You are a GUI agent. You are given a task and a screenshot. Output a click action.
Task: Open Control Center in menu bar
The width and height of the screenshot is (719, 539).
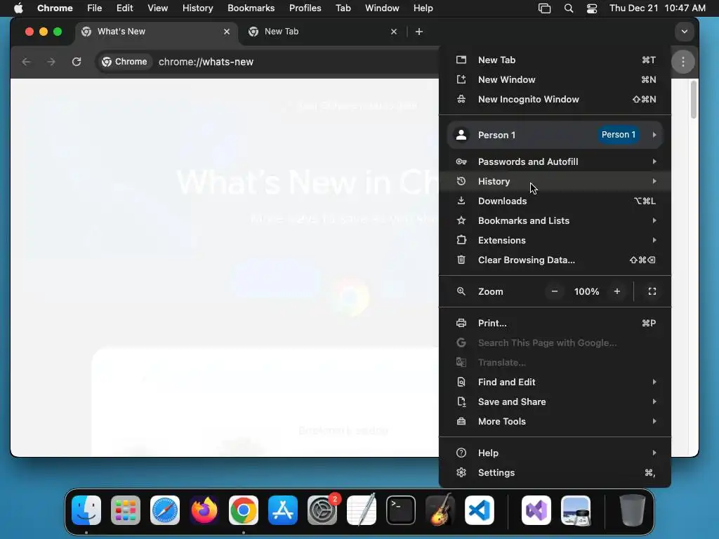[592, 8]
